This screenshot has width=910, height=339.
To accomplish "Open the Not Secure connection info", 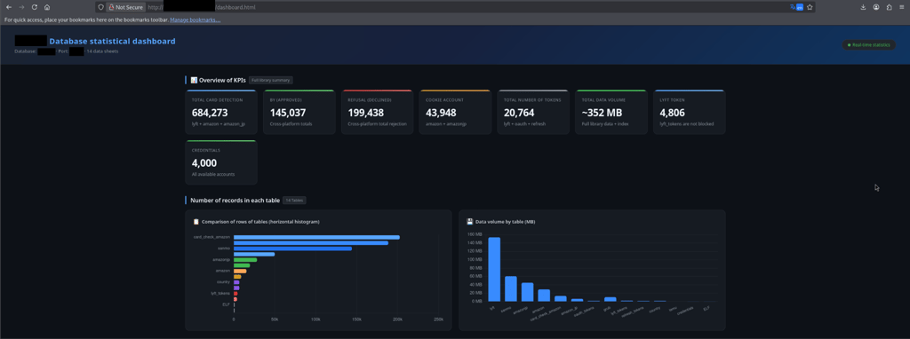I will point(125,7).
